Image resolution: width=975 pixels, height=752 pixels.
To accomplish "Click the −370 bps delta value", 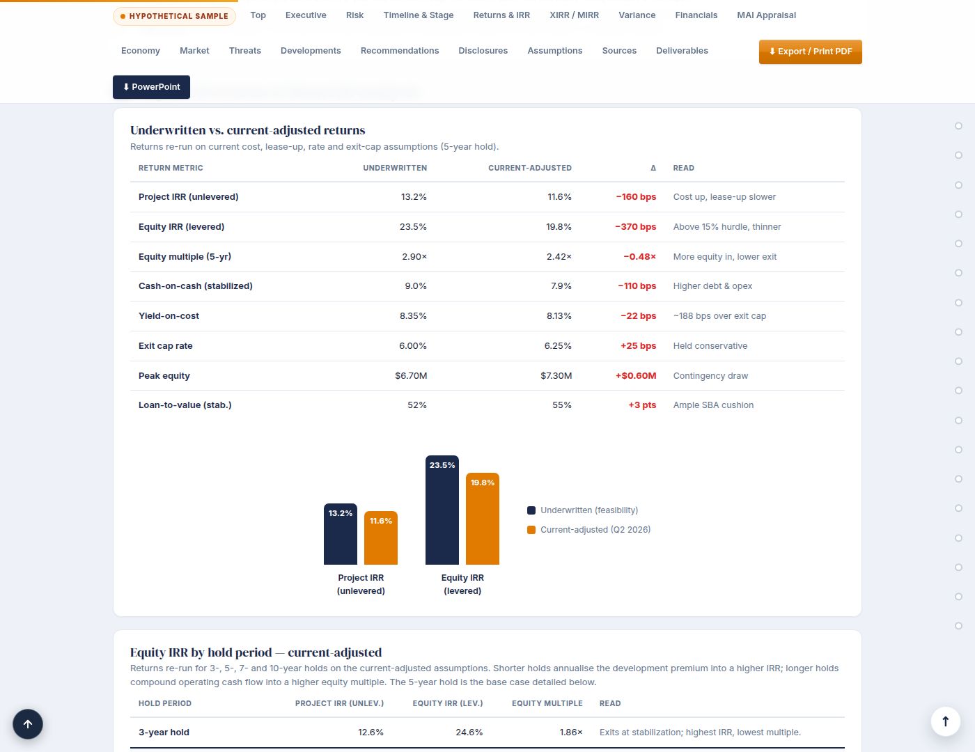I will tap(636, 227).
